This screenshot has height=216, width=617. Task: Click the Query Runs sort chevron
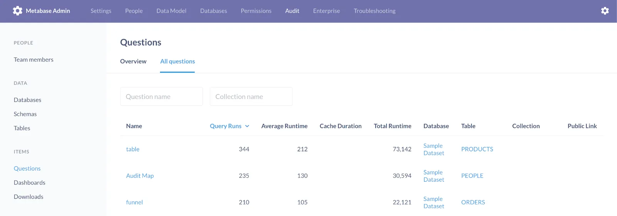click(x=247, y=126)
